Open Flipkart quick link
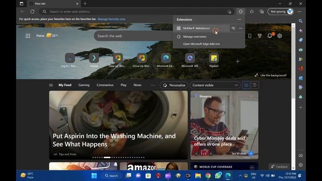Image resolution: width=322 pixels, height=181 pixels. pyautogui.click(x=214, y=60)
